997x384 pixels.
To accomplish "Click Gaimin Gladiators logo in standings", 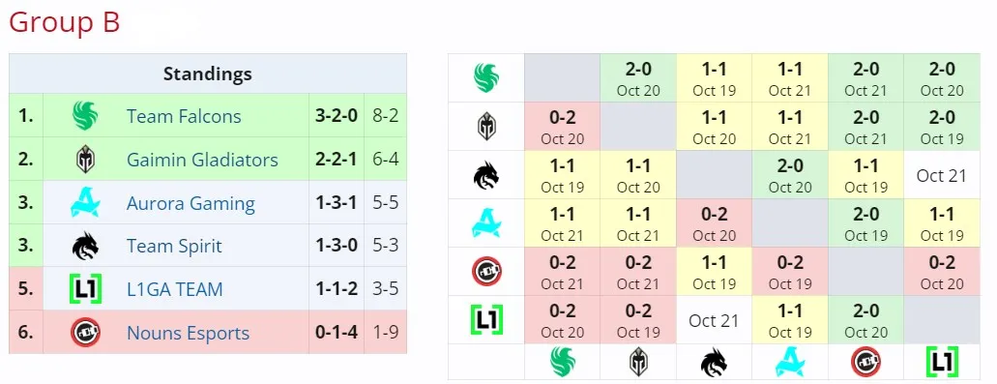I will coord(85,160).
